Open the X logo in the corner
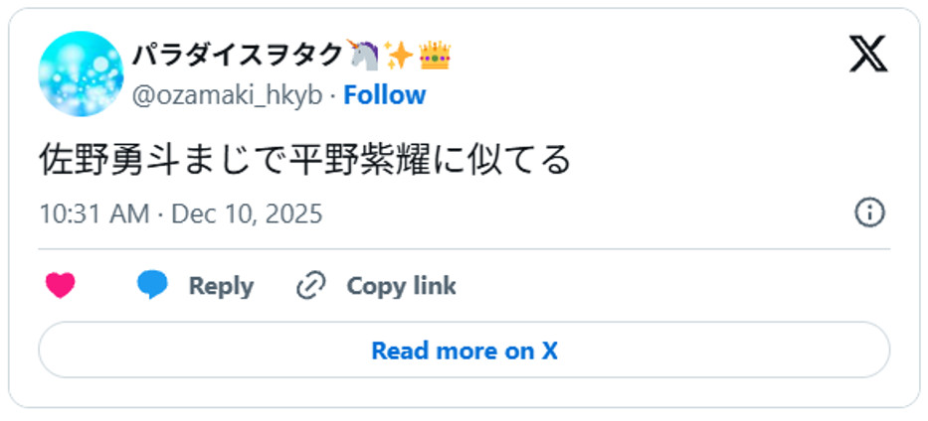The height and width of the screenshot is (421, 928). coord(868,55)
